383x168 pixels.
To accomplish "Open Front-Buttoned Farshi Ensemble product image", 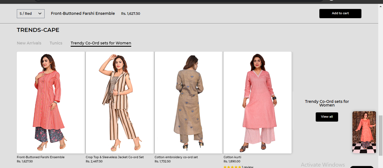I will pos(51,103).
